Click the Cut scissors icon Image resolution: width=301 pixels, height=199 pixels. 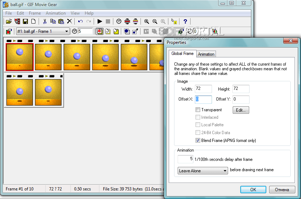point(45,21)
